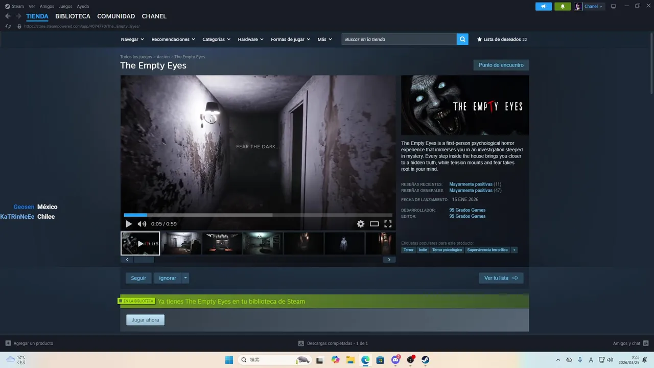Screen dimensions: 654x368
Task: Click in the Buscar en la tienda field
Action: click(x=399, y=39)
